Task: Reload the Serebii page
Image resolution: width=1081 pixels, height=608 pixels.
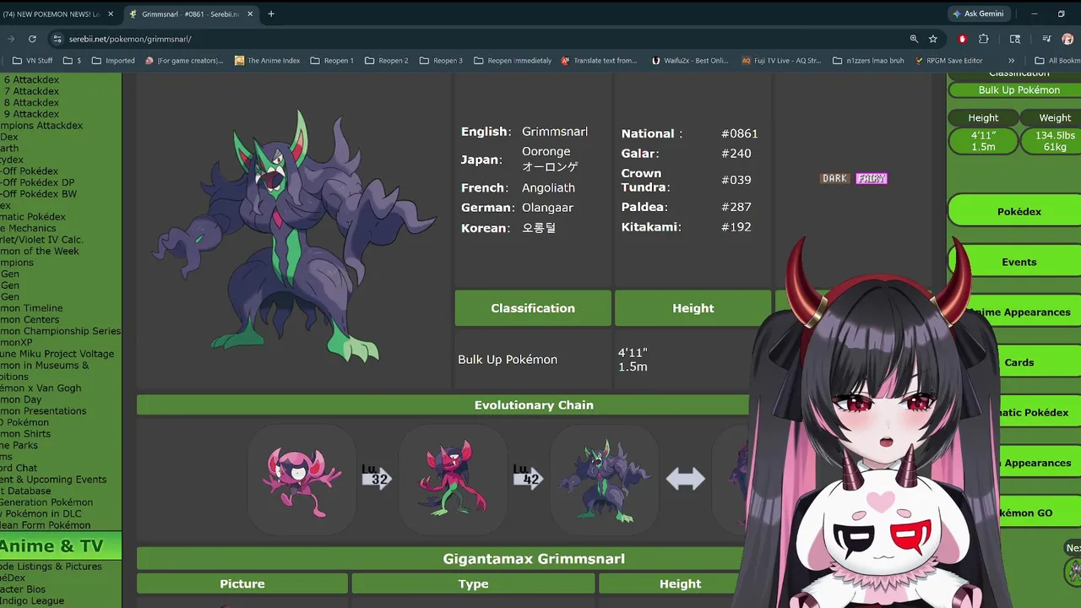Action: [32, 39]
